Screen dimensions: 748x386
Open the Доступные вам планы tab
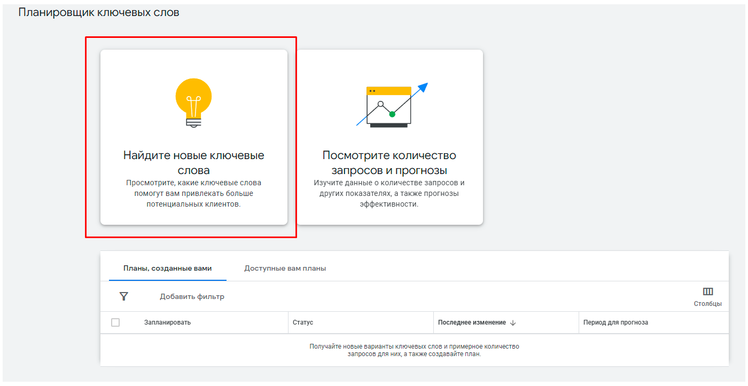pyautogui.click(x=285, y=269)
